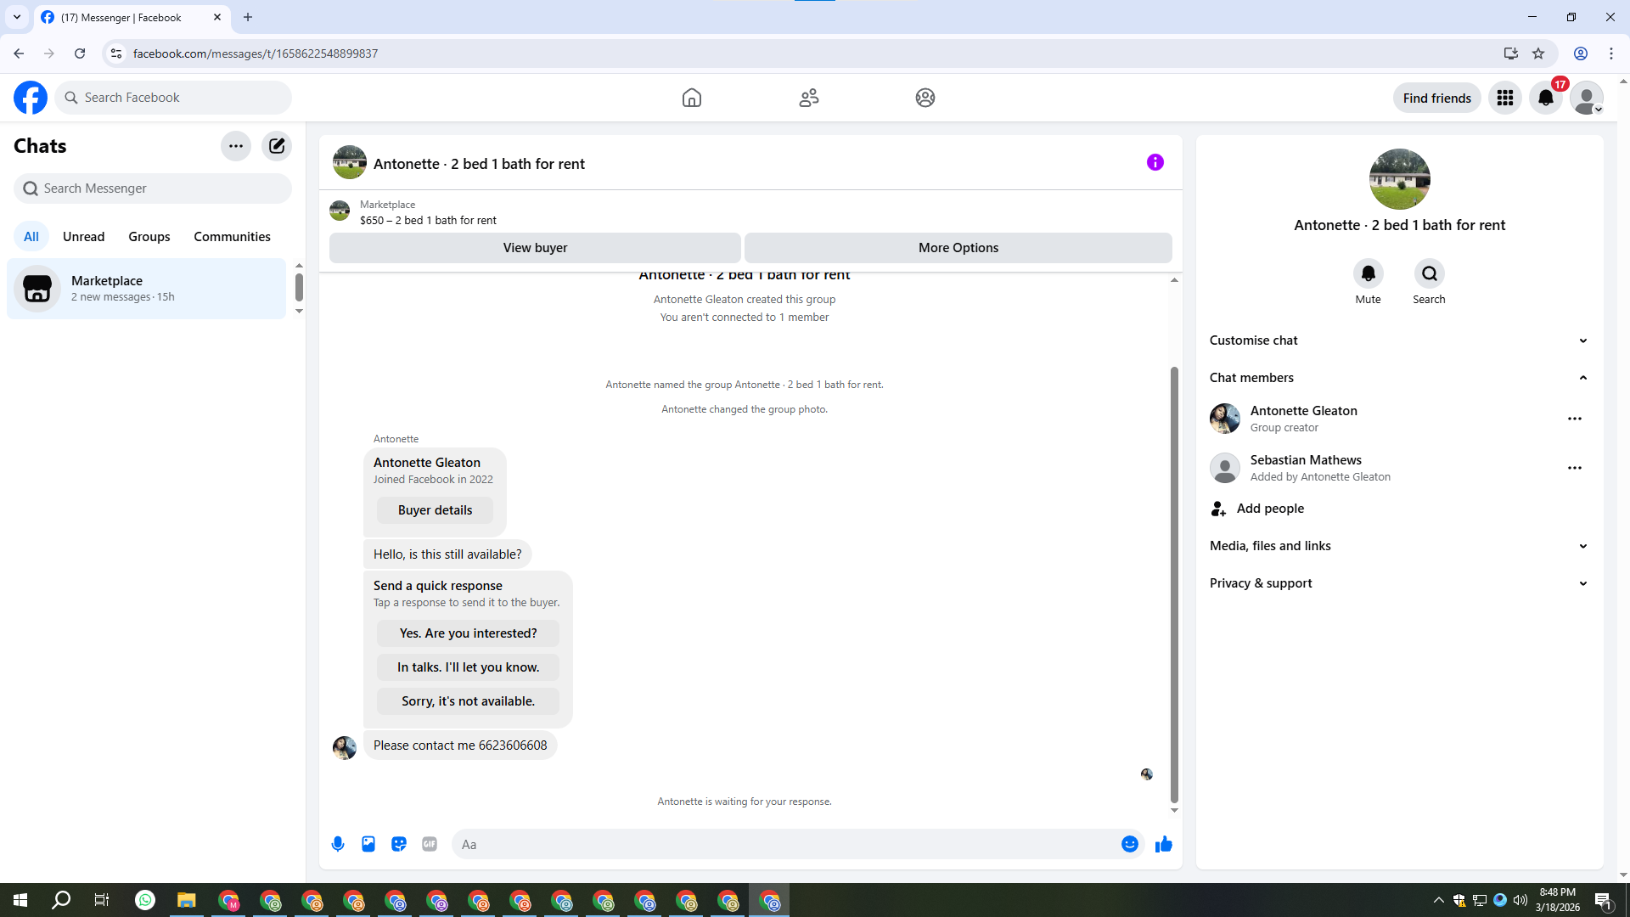Send the 'Yes. Are you interested?' quick response
The width and height of the screenshot is (1630, 917).
pyautogui.click(x=468, y=633)
